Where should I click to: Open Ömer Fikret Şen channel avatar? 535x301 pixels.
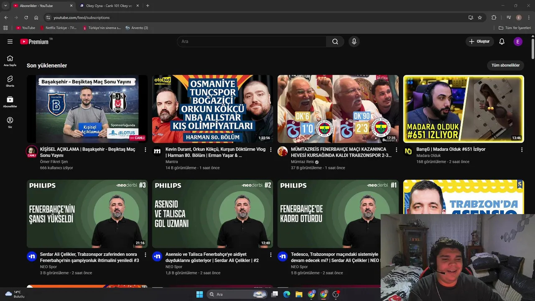(32, 151)
